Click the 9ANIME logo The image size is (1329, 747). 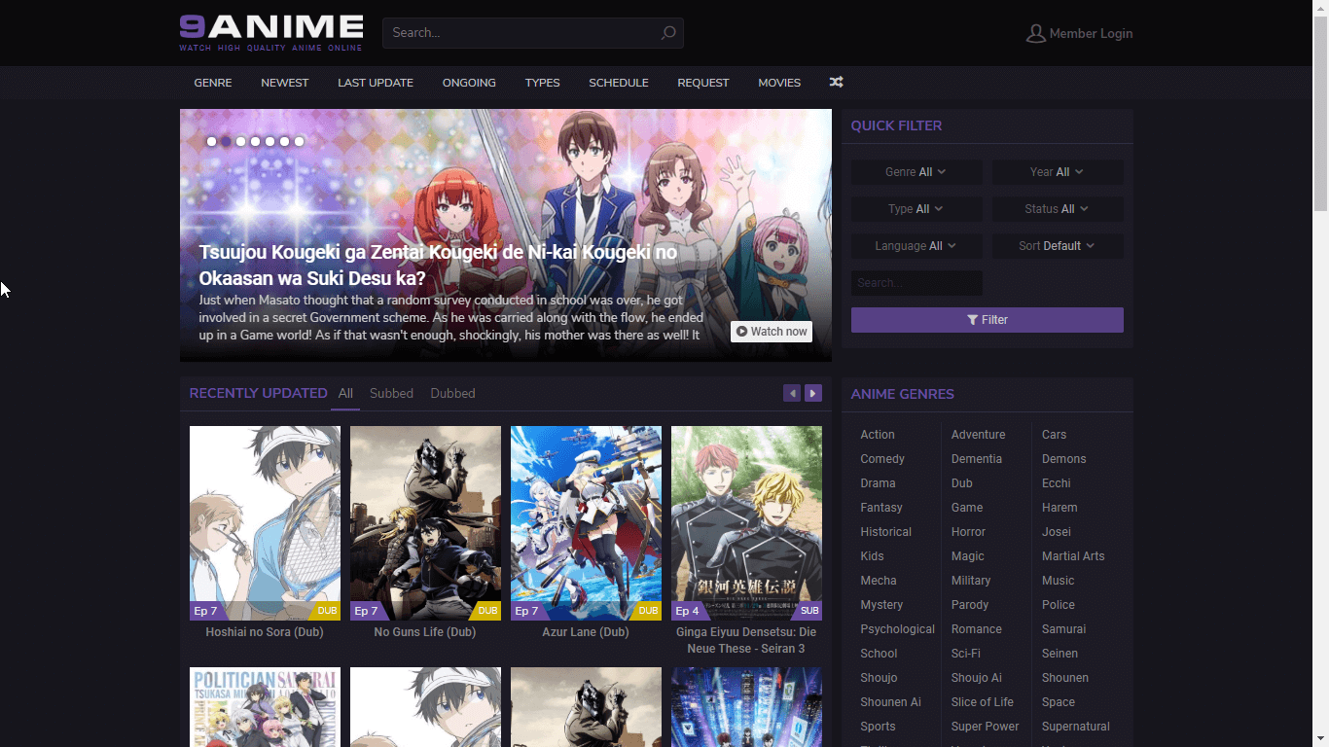click(271, 32)
